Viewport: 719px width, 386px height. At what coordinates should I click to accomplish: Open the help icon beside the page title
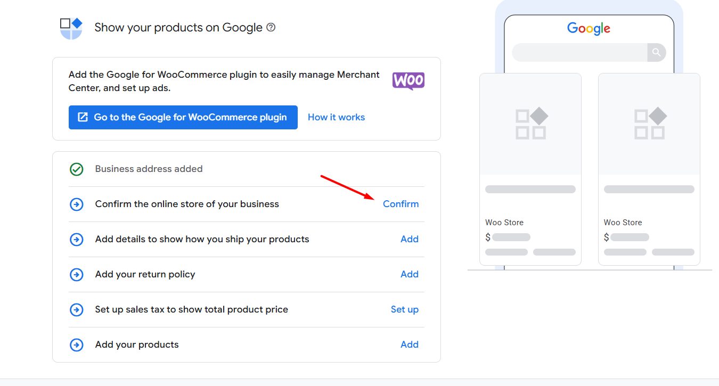(x=271, y=27)
